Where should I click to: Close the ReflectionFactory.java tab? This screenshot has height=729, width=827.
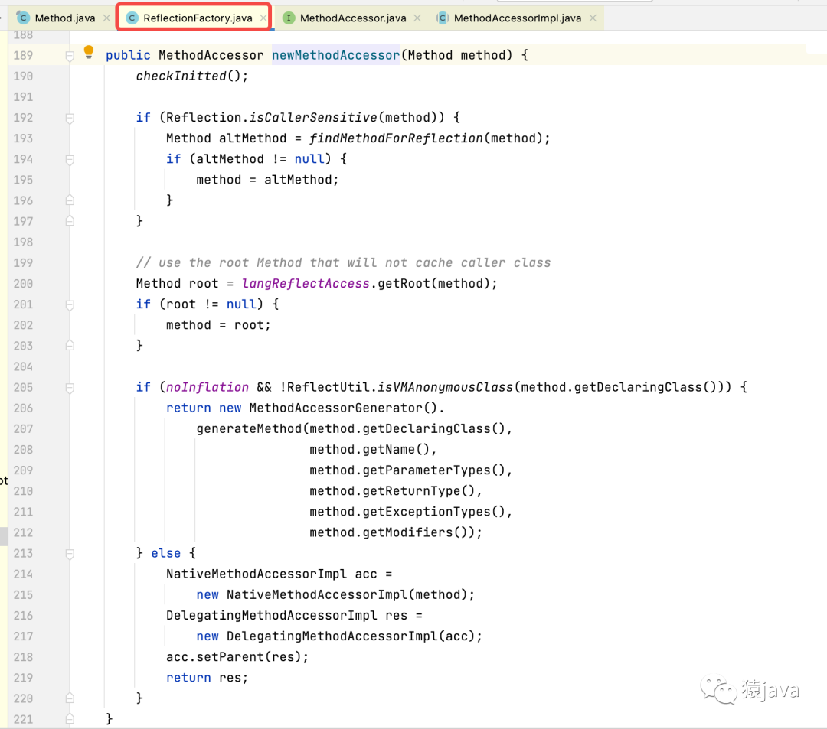pyautogui.click(x=263, y=18)
